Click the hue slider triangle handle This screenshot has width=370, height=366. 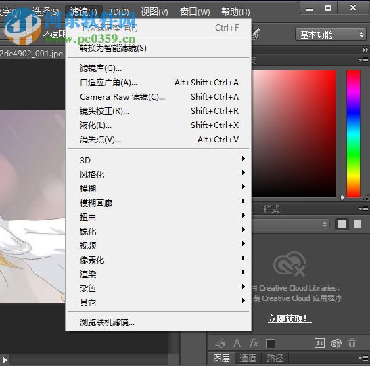(343, 197)
